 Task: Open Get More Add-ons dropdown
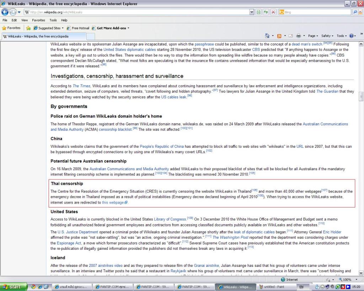click(111, 28)
